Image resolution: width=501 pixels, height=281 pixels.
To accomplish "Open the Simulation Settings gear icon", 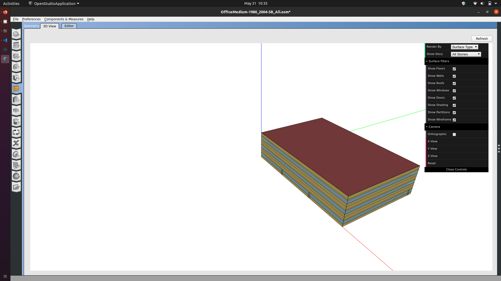I will [16, 154].
